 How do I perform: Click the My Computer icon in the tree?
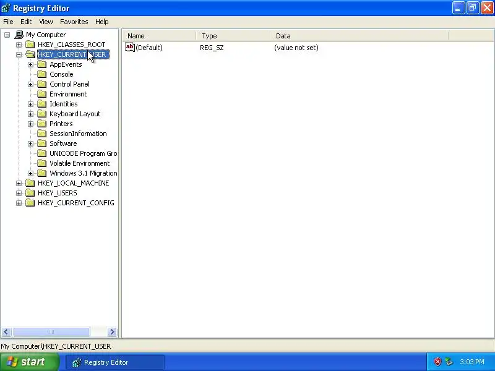(19, 35)
